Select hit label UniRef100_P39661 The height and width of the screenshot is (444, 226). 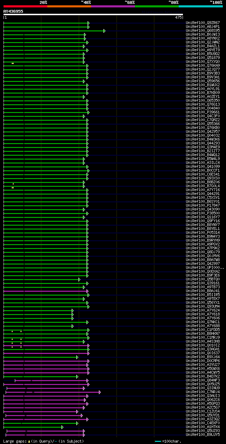point(203,112)
